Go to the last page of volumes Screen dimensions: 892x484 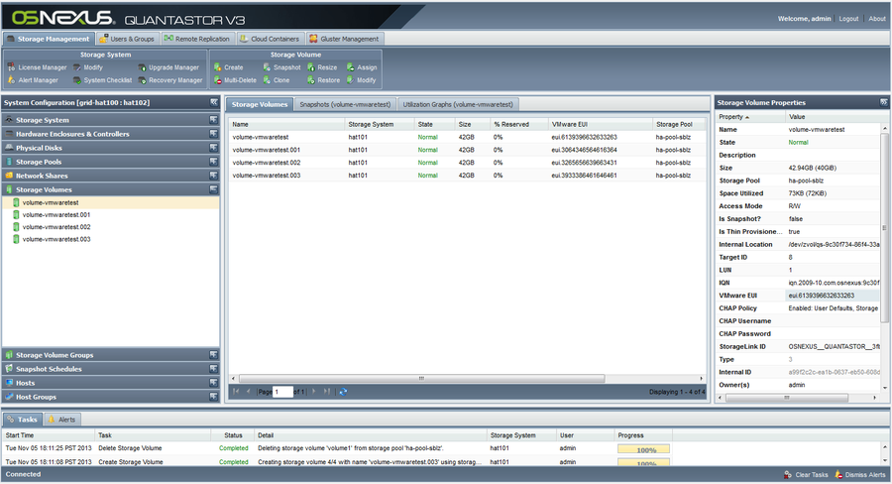pos(326,392)
